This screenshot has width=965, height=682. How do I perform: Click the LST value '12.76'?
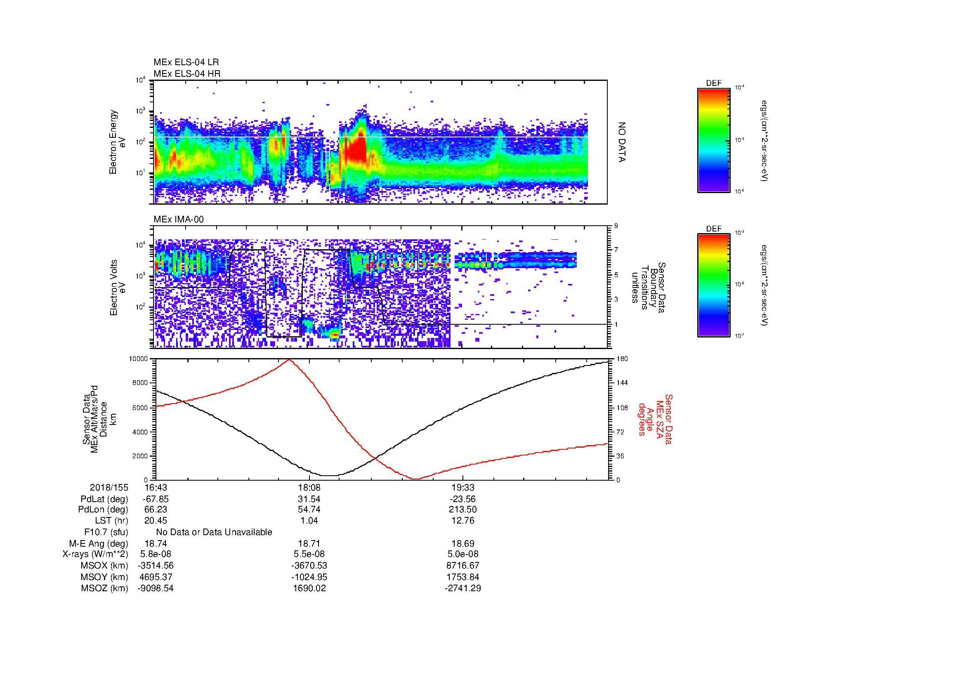point(463,521)
